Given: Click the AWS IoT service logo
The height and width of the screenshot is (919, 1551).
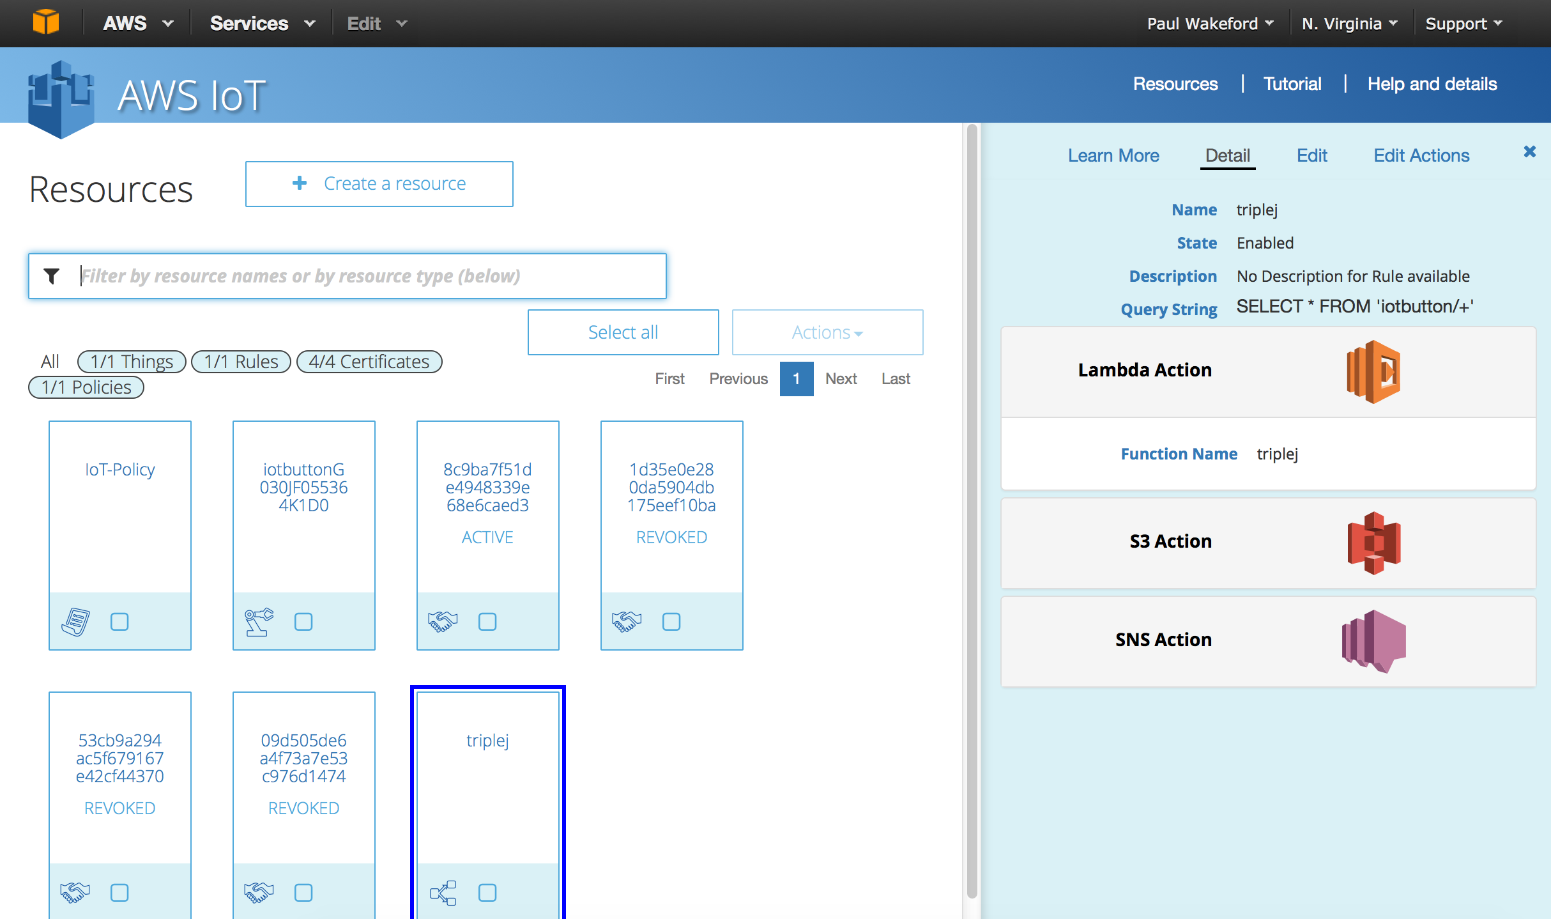Looking at the screenshot, I should pos(61,99).
